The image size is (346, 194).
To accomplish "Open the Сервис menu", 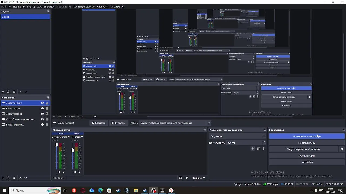I will pos(103,6).
